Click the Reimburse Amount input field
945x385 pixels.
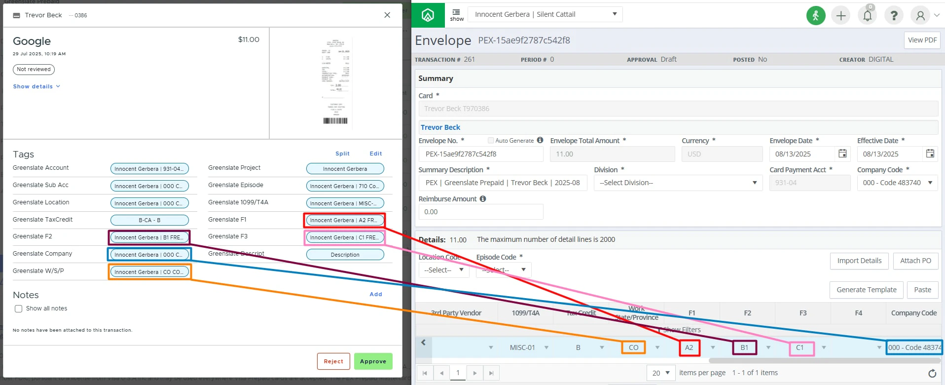pyautogui.click(x=481, y=212)
